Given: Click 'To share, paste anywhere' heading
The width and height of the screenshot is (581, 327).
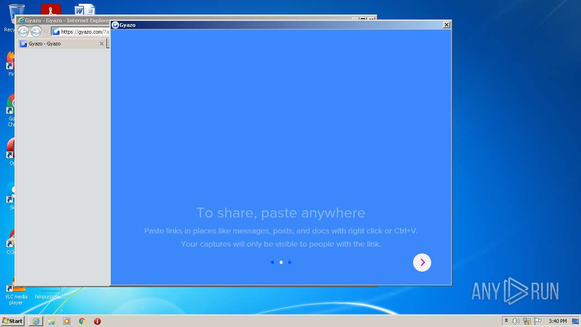Looking at the screenshot, I should click(281, 213).
